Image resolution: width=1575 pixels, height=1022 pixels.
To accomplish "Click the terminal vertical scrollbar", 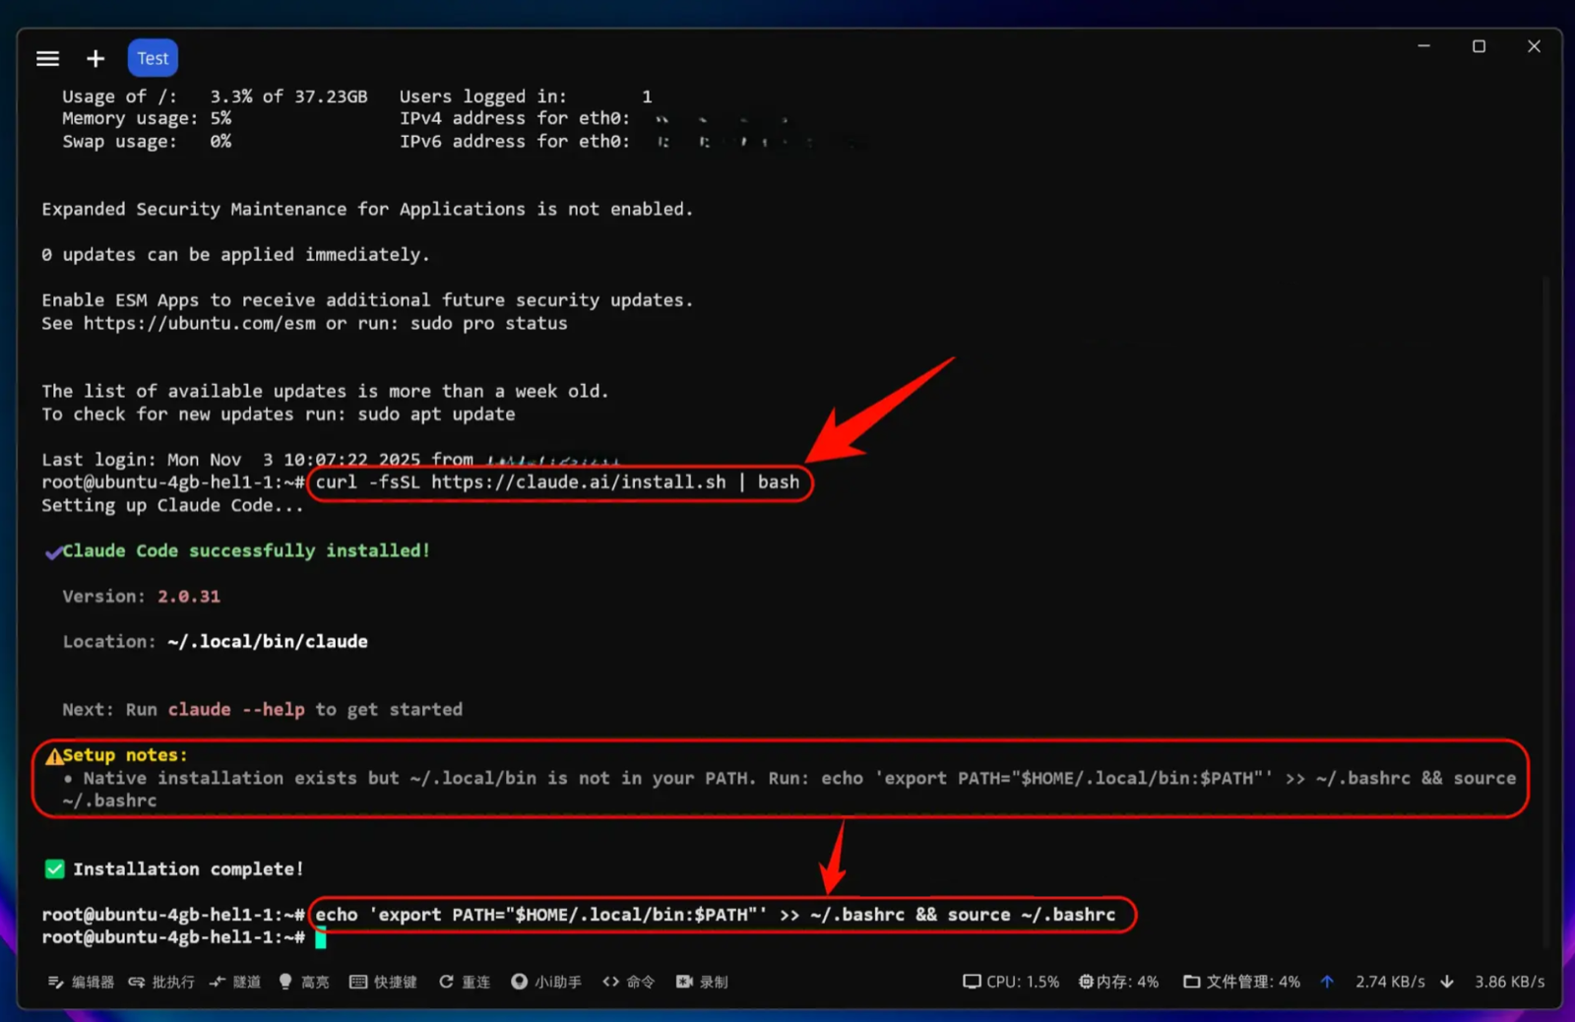I will (1545, 610).
